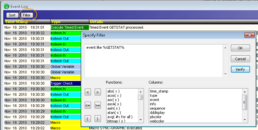Insert the less-than-or-equal operator
The width and height of the screenshot is (258, 130).
pos(88,105)
